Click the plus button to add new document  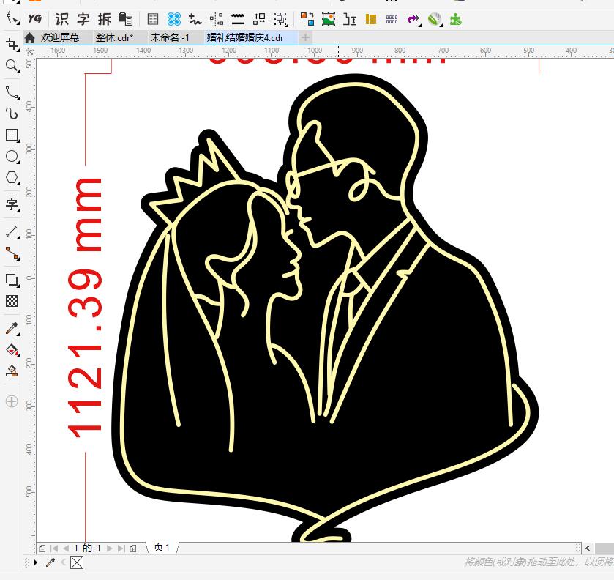305,37
